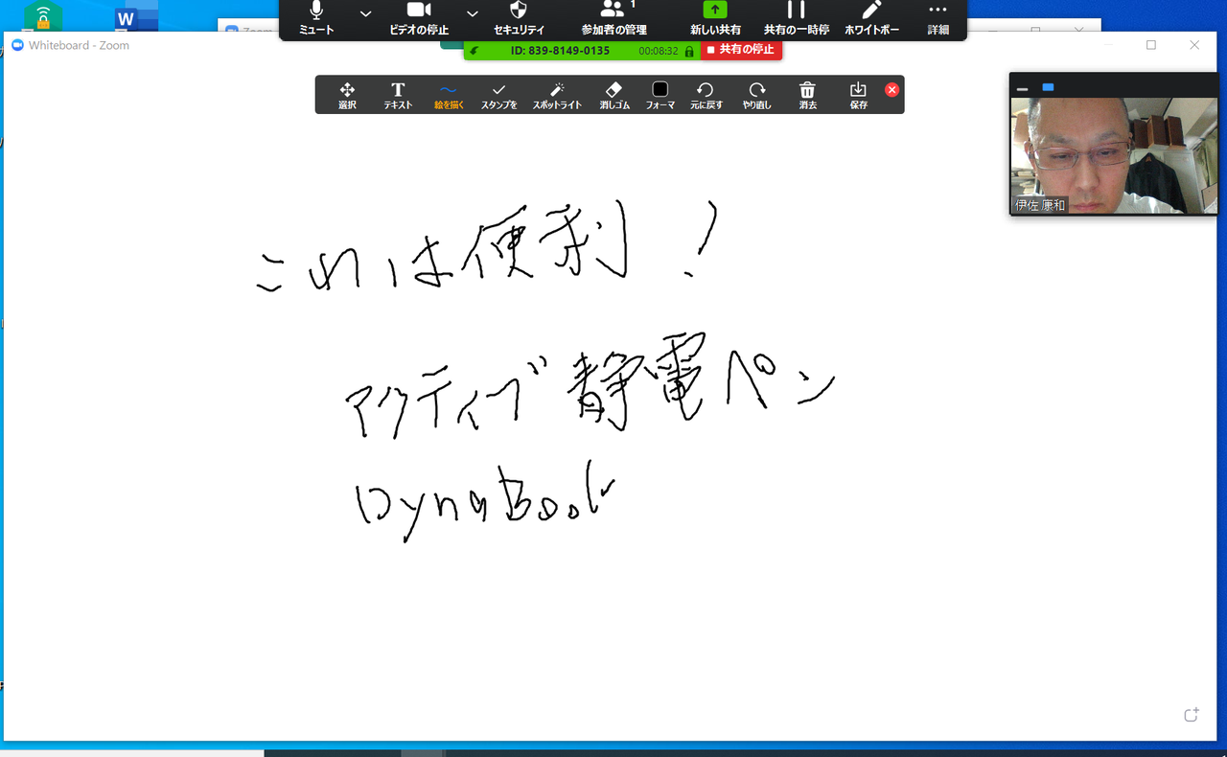Open 参加者の管理 participants panel
The image size is (1227, 757).
pyautogui.click(x=613, y=19)
